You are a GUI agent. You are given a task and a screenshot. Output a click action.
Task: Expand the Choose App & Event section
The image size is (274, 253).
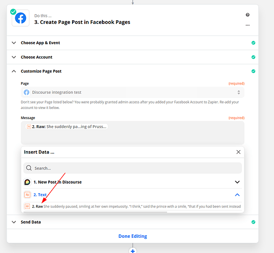[x=132, y=43]
